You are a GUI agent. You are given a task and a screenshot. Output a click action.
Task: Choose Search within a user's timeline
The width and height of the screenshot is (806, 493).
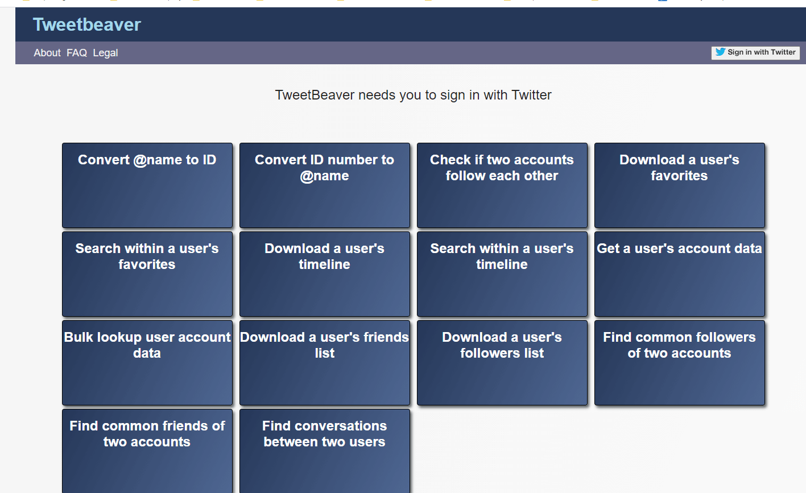pos(502,274)
